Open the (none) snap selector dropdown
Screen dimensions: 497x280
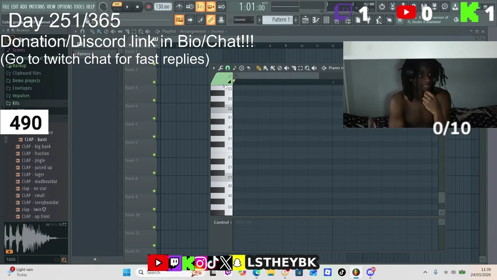coord(243,20)
